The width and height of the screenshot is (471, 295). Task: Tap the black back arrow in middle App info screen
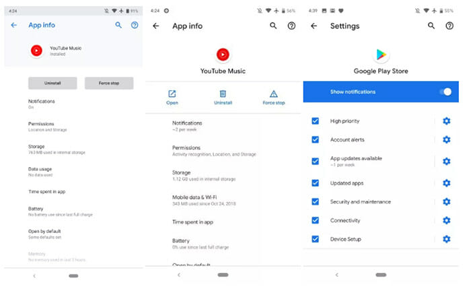[156, 26]
